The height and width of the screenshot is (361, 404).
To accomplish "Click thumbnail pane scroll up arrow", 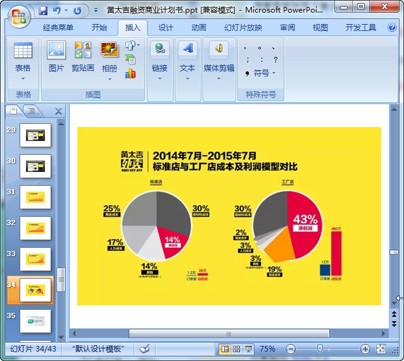I will coord(61,124).
